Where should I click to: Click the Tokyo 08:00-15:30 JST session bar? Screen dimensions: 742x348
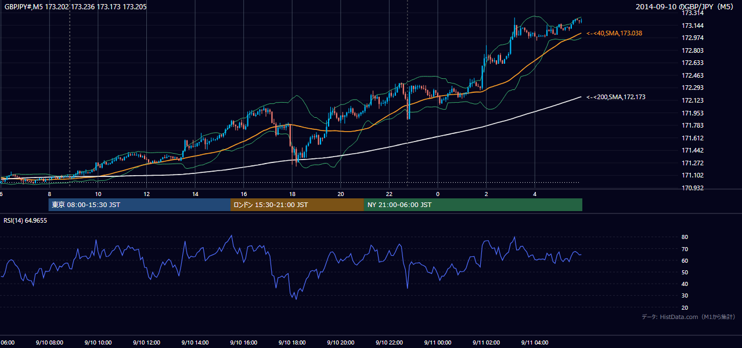coord(139,205)
